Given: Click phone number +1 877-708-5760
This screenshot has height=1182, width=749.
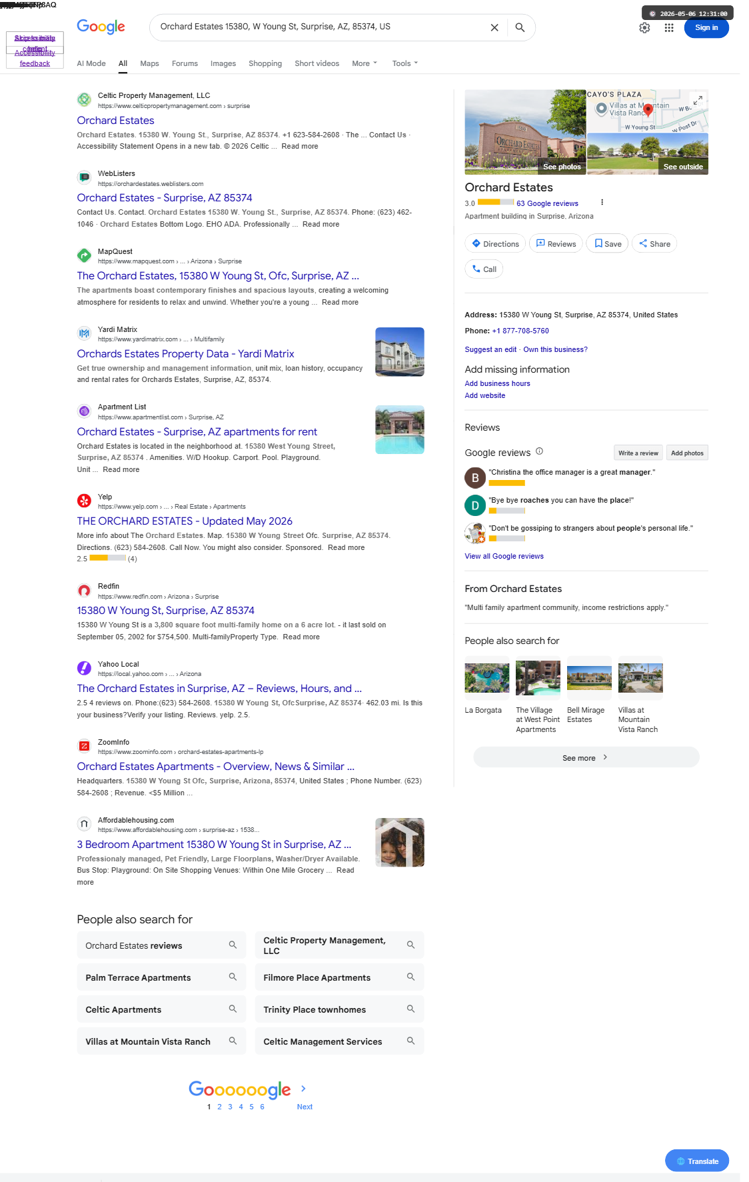Looking at the screenshot, I should 520,331.
